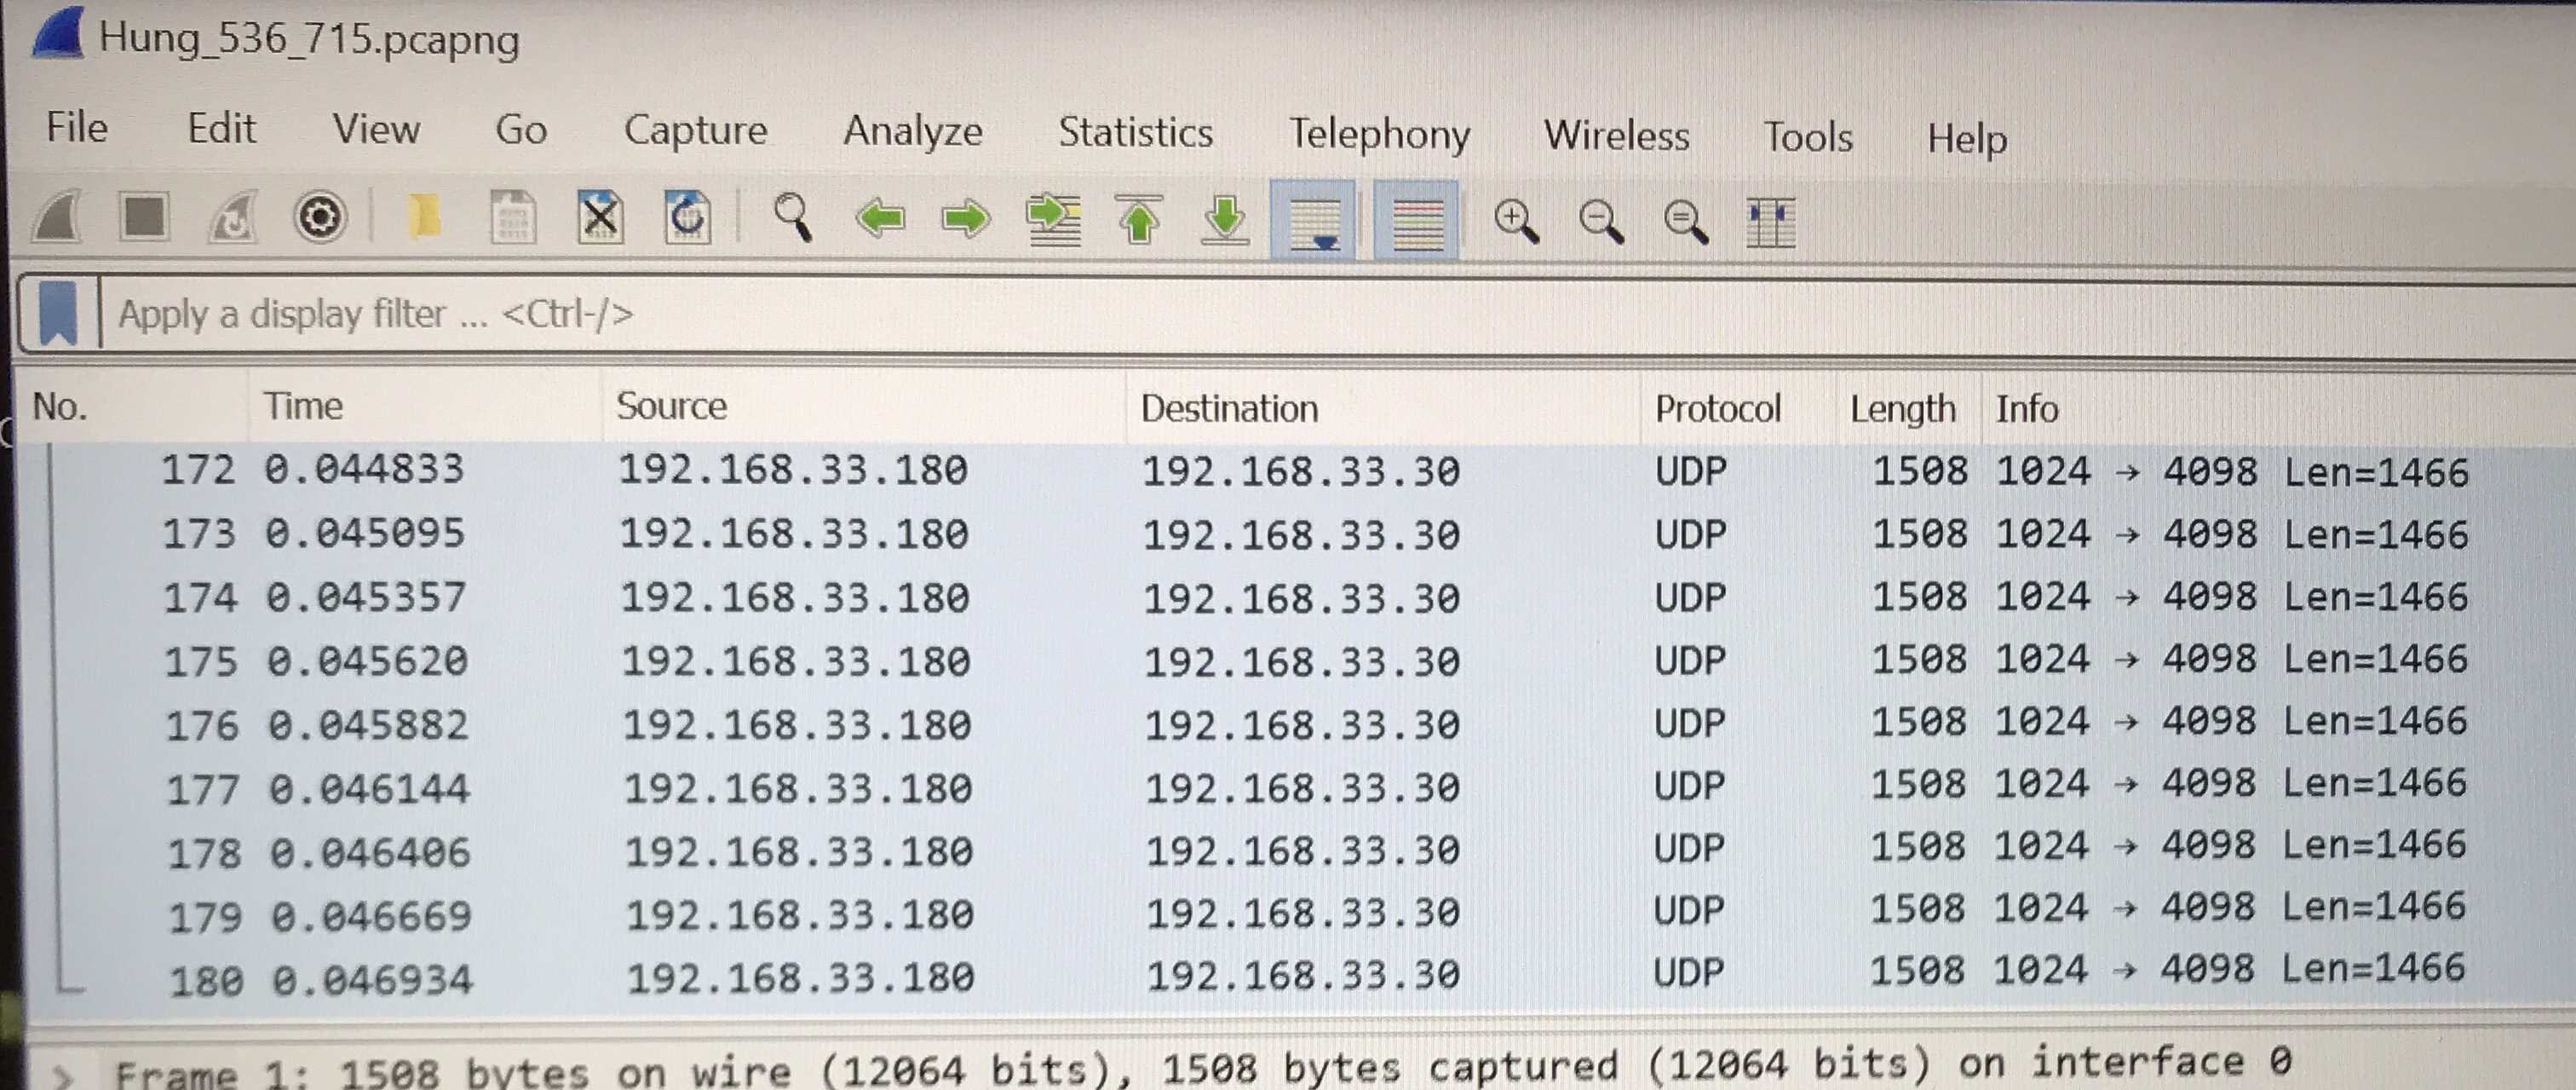Click Info Len=1466 in packet 173
Image resolution: width=2576 pixels, height=1090 pixels.
coord(2376,535)
